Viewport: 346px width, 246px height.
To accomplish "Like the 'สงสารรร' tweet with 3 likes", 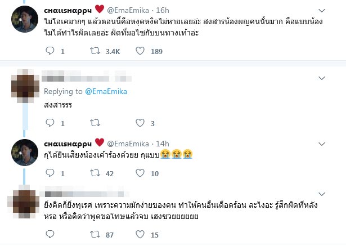I will (140, 123).
